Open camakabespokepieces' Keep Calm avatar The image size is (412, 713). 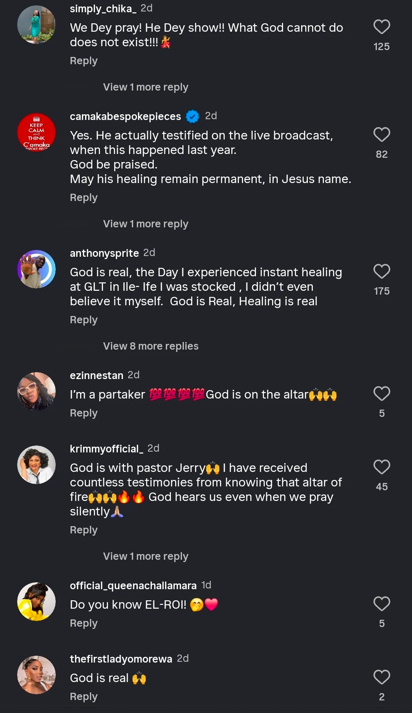pos(37,132)
